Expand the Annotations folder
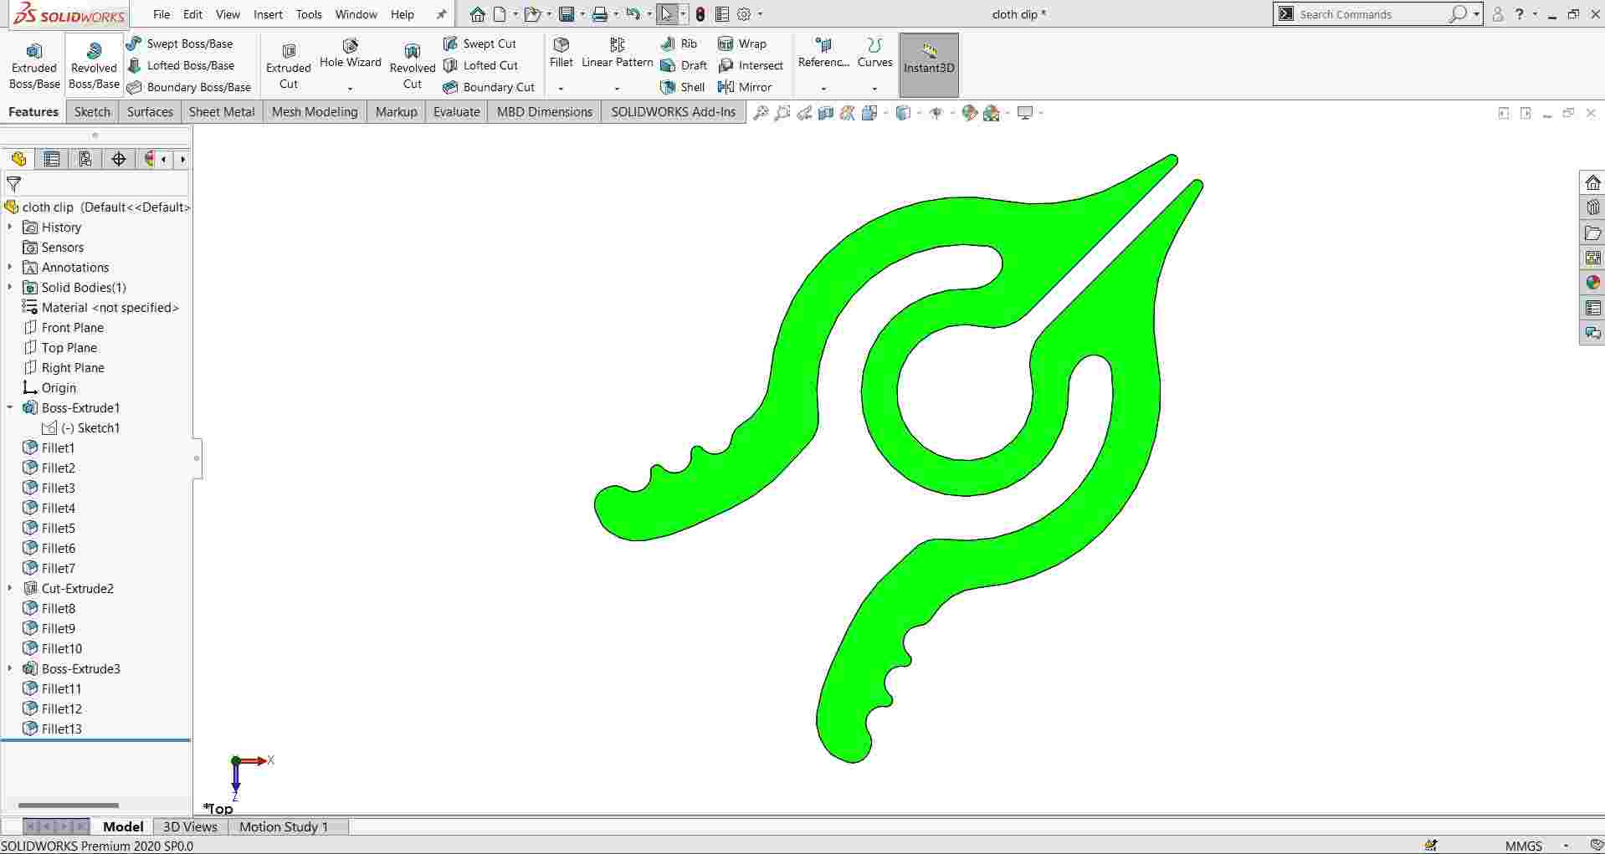Viewport: 1605px width, 854px height. (x=10, y=267)
